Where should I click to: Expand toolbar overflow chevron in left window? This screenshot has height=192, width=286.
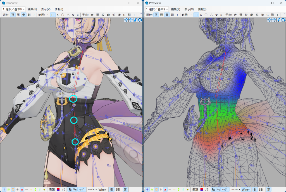tap(140, 13)
